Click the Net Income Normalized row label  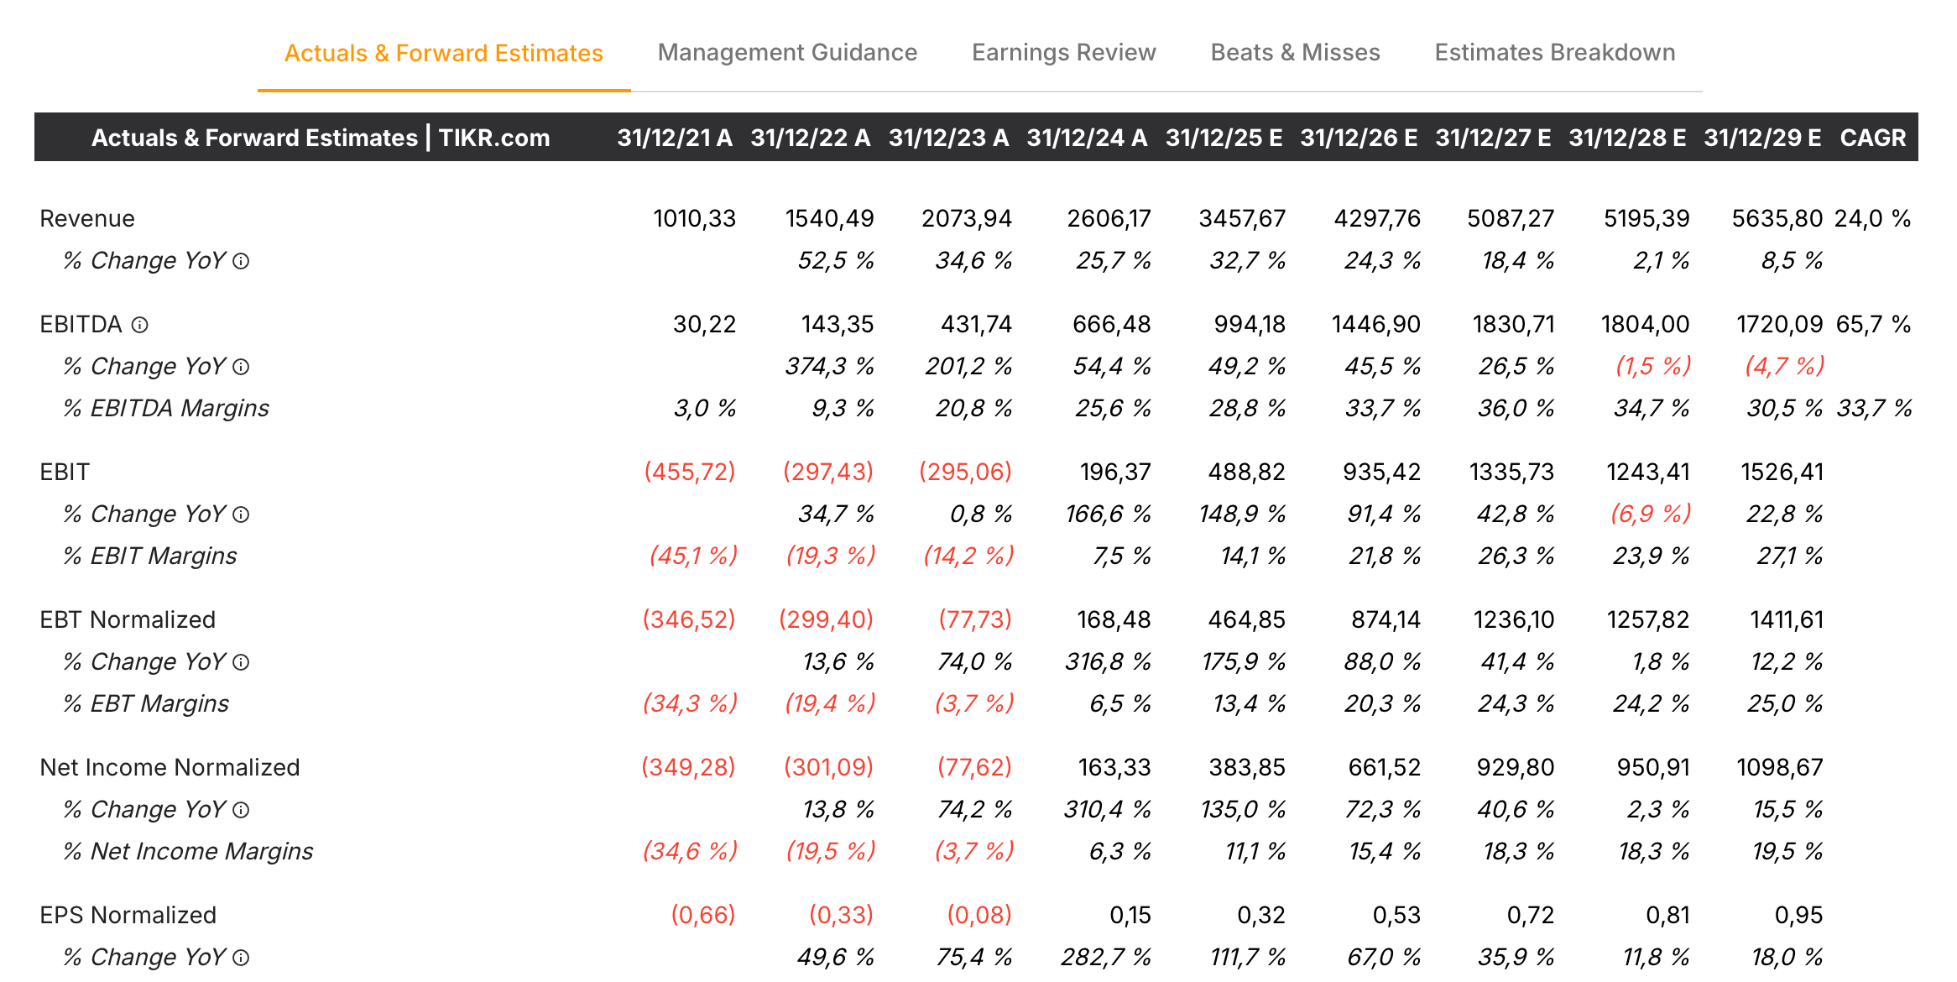pyautogui.click(x=170, y=768)
